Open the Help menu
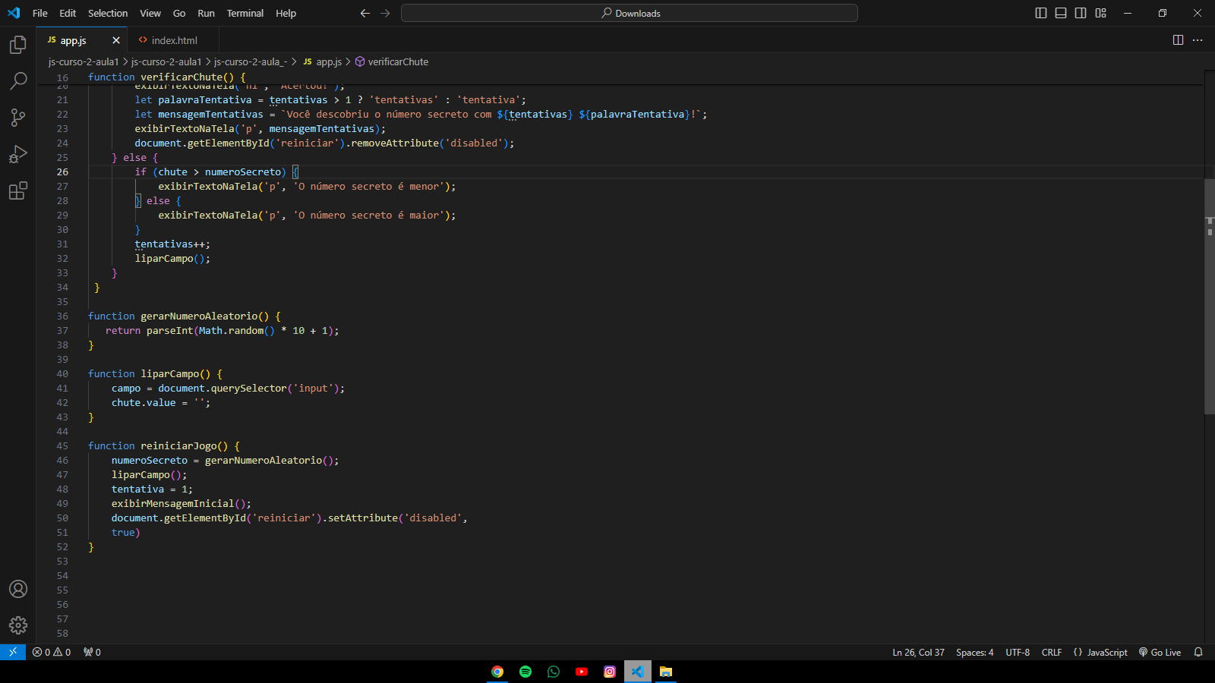Image resolution: width=1215 pixels, height=683 pixels. pyautogui.click(x=286, y=13)
